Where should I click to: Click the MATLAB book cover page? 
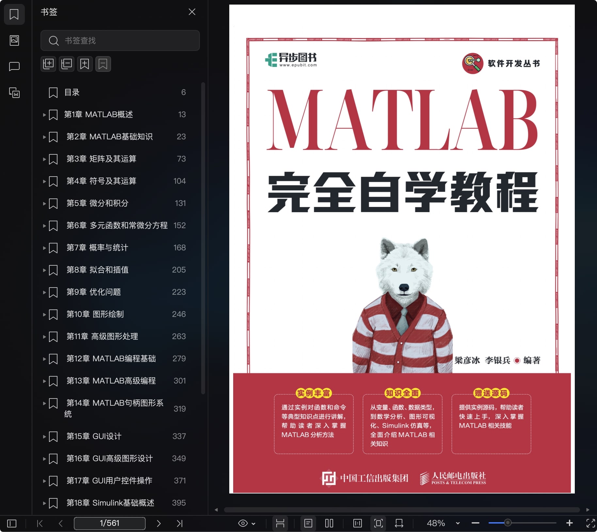[x=402, y=249]
